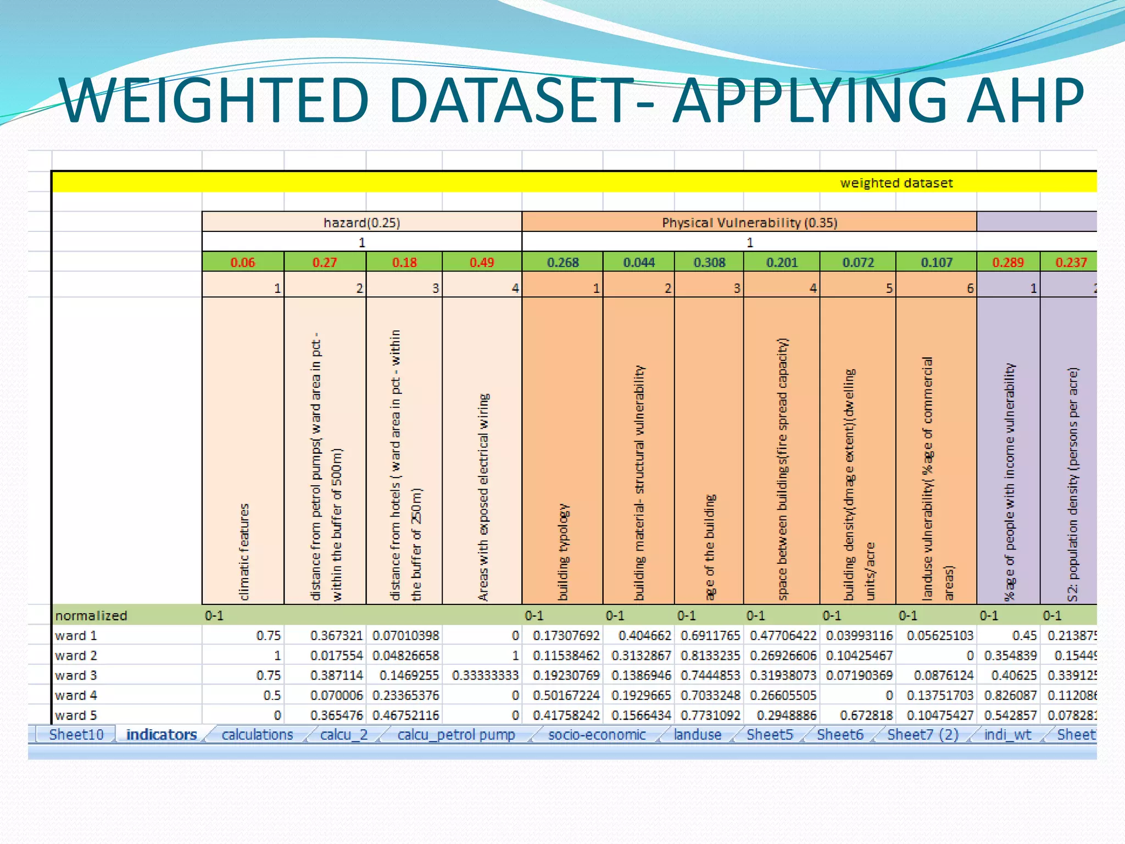Select '%age of people with income vulnerability' header
This screenshot has width=1125, height=844.
[1009, 451]
